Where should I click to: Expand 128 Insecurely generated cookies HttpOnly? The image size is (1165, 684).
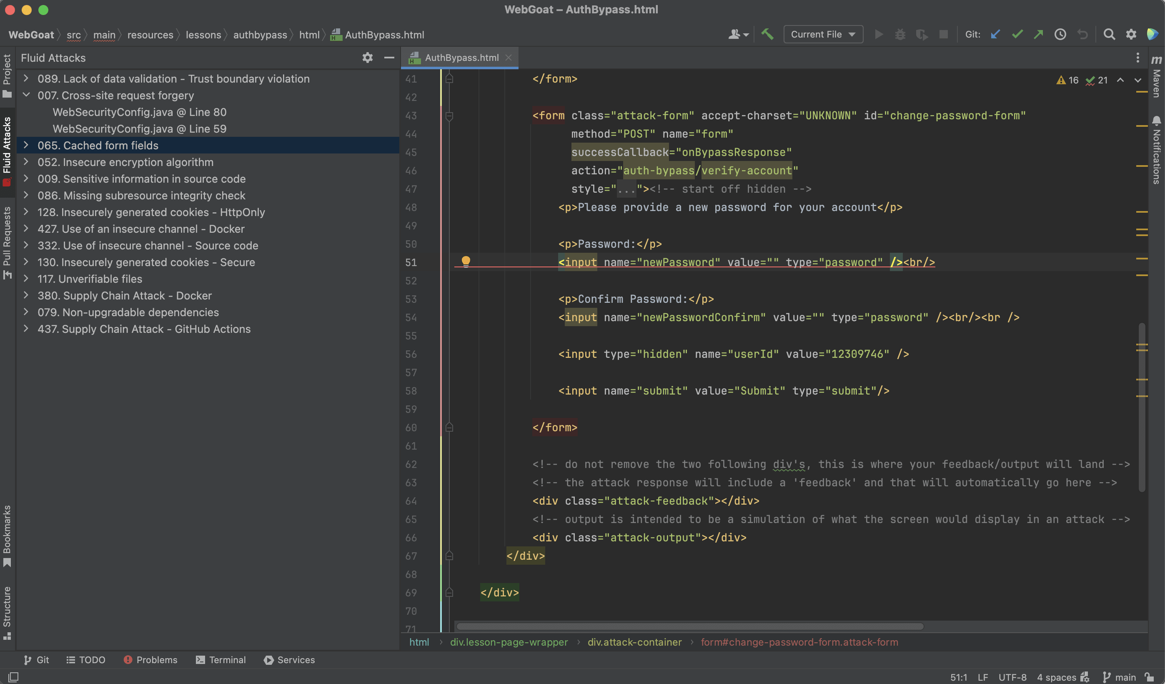tap(26, 212)
